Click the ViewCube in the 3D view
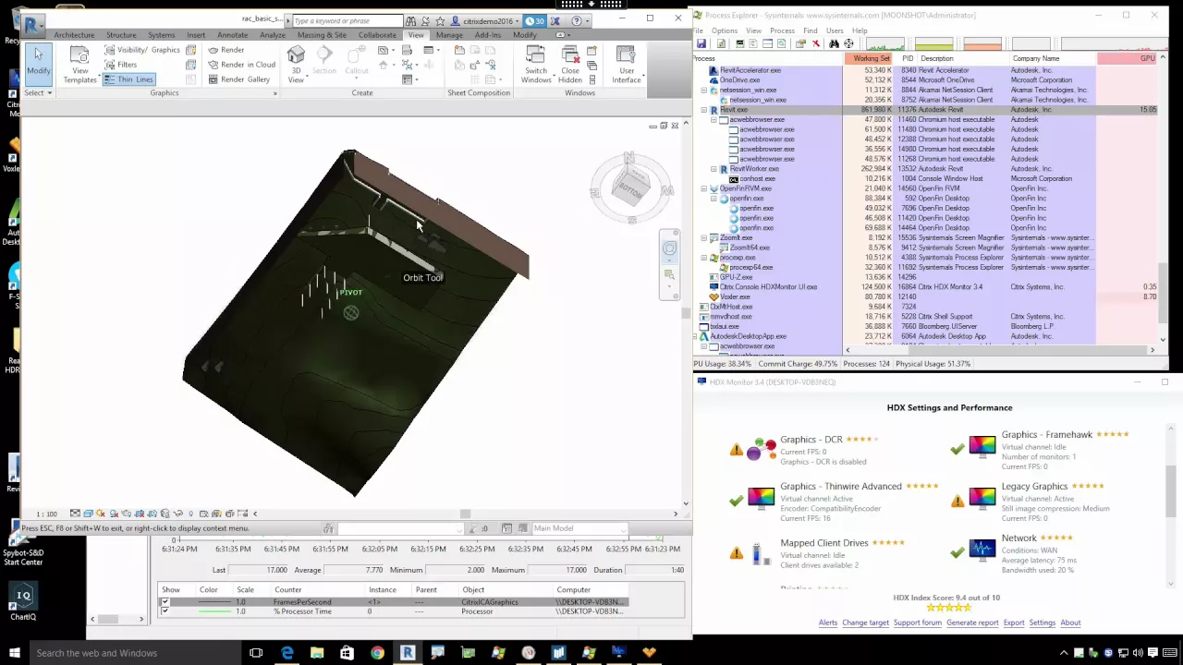Image resolution: width=1183 pixels, height=665 pixels. pyautogui.click(x=631, y=188)
